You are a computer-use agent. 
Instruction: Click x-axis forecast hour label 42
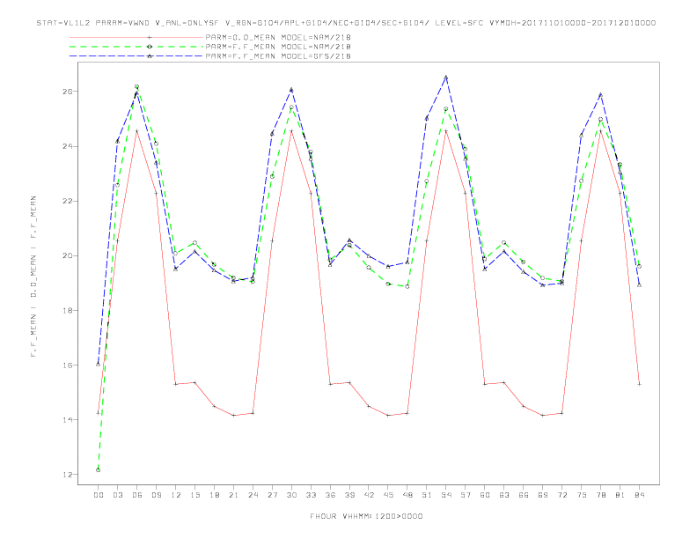pos(369,495)
